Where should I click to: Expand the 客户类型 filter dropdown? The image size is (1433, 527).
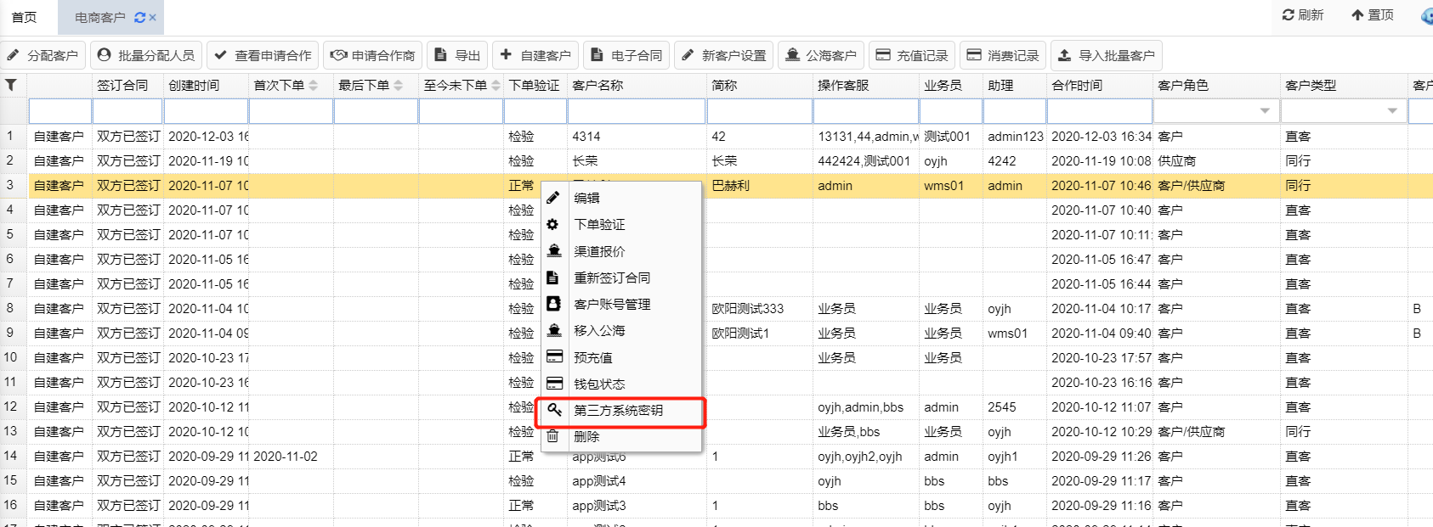click(x=1392, y=111)
